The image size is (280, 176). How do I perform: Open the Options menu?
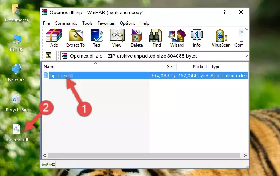click(127, 23)
